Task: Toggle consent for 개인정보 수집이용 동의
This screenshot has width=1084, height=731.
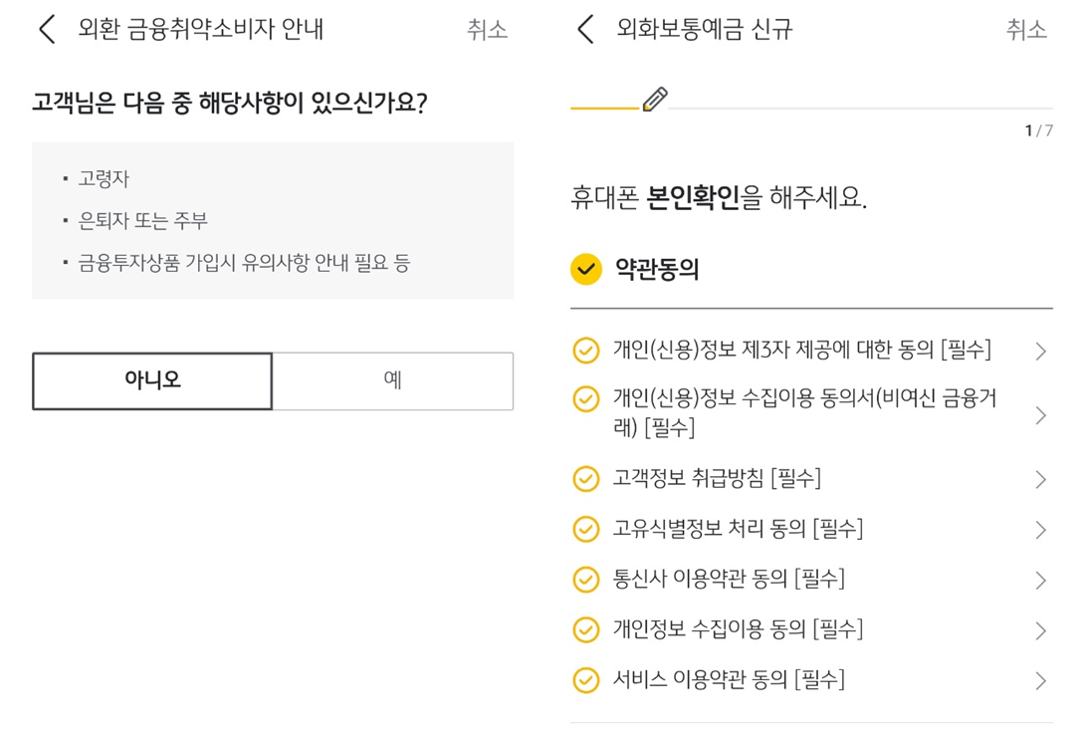Action: 585,629
